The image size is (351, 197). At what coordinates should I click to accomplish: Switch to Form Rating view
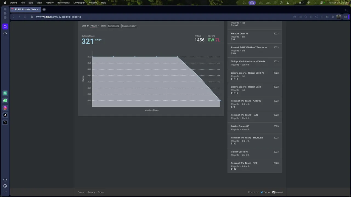click(114, 26)
